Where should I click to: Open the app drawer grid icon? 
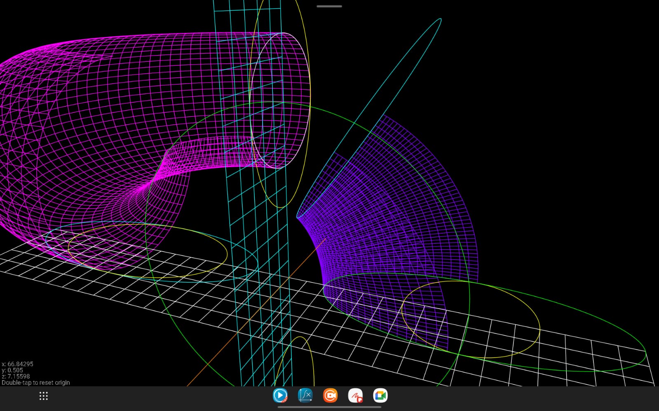point(44,396)
